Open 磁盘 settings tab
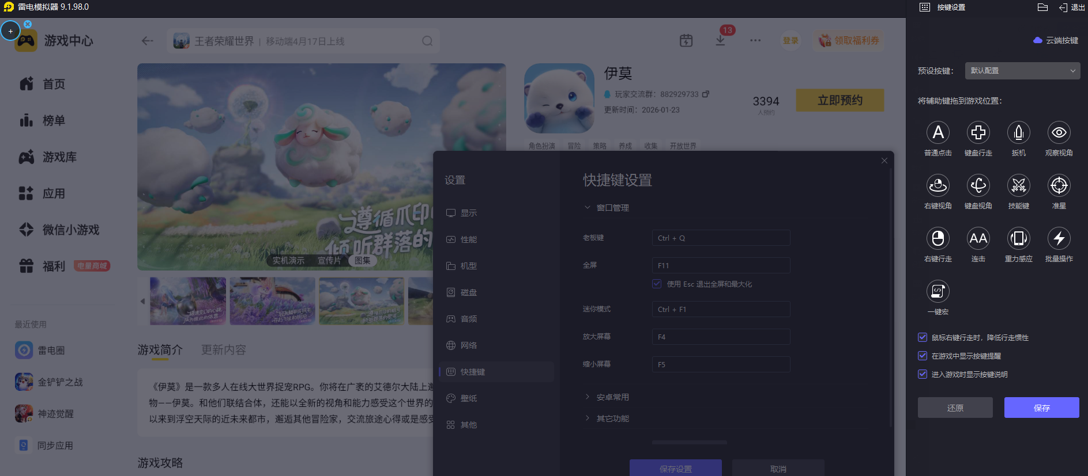The image size is (1088, 476). click(496, 292)
